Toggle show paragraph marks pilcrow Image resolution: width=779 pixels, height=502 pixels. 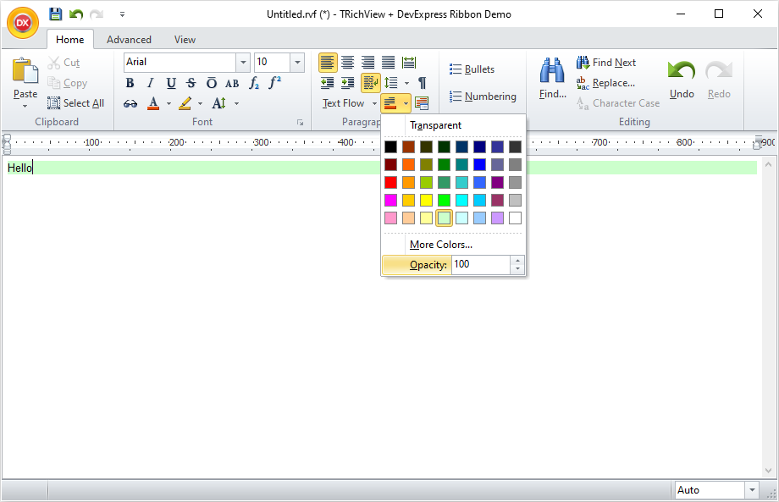point(423,83)
